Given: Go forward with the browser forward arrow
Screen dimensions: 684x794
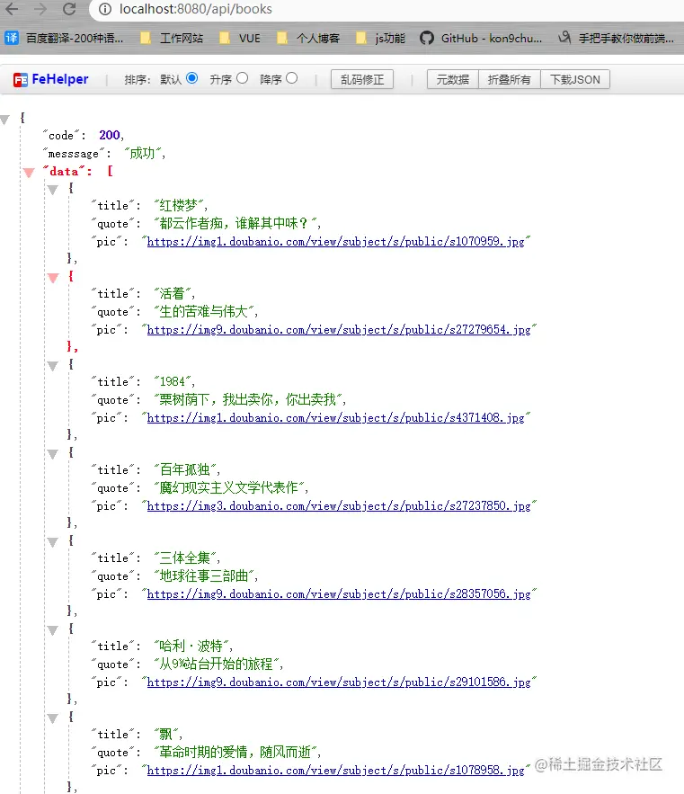Looking at the screenshot, I should (x=40, y=9).
